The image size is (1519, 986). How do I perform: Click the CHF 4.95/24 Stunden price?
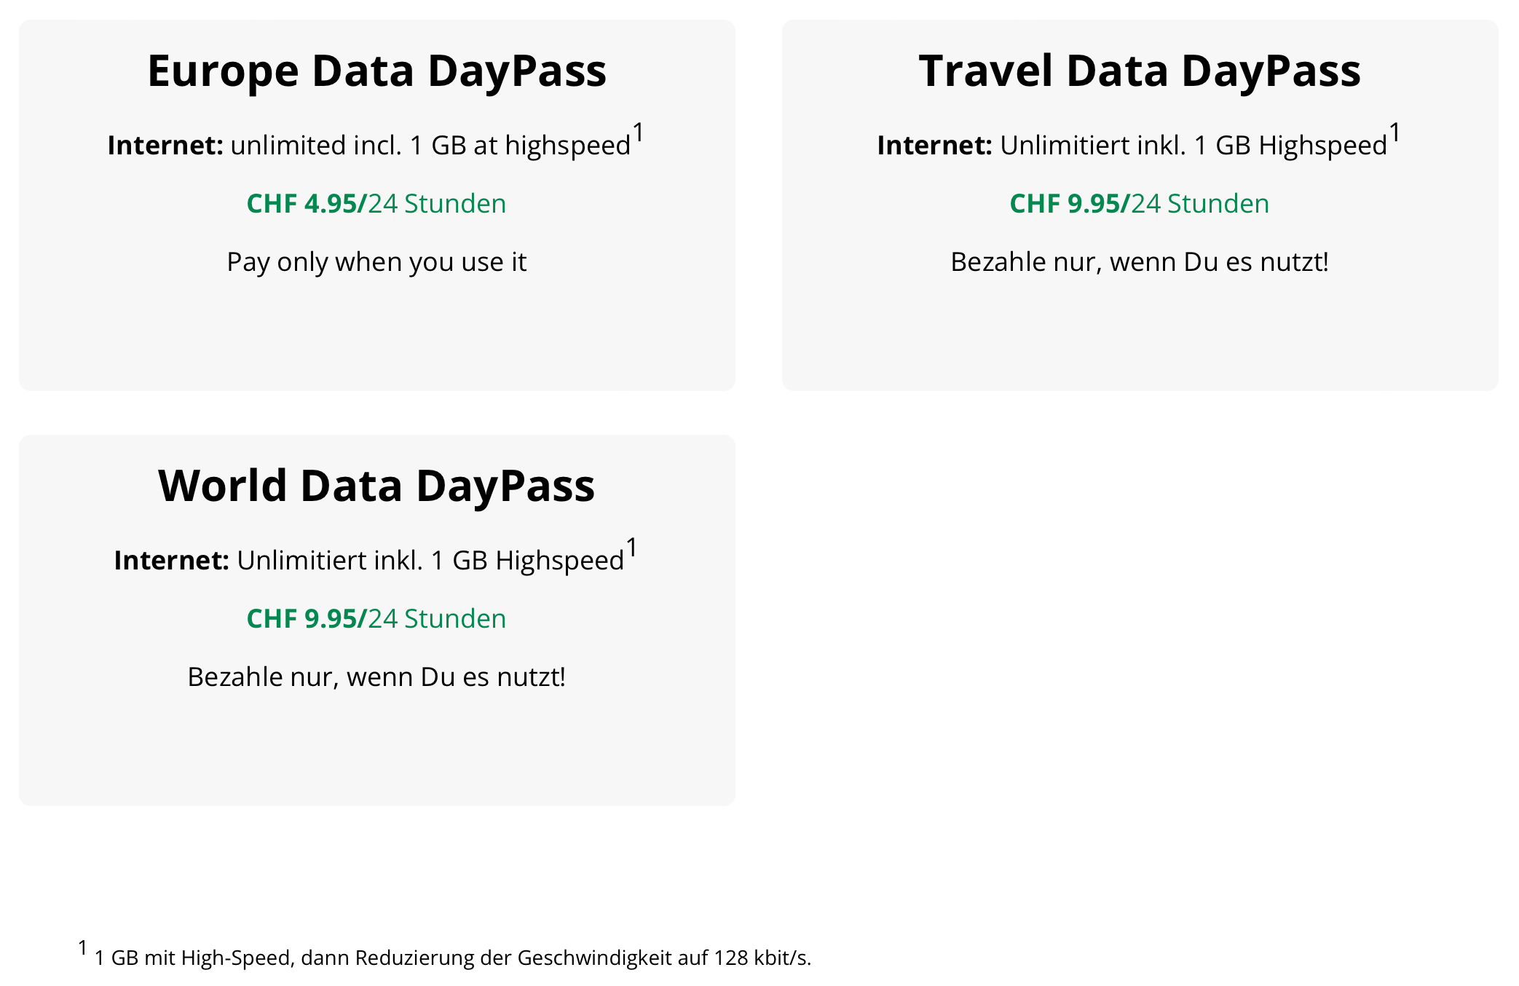pyautogui.click(x=376, y=203)
